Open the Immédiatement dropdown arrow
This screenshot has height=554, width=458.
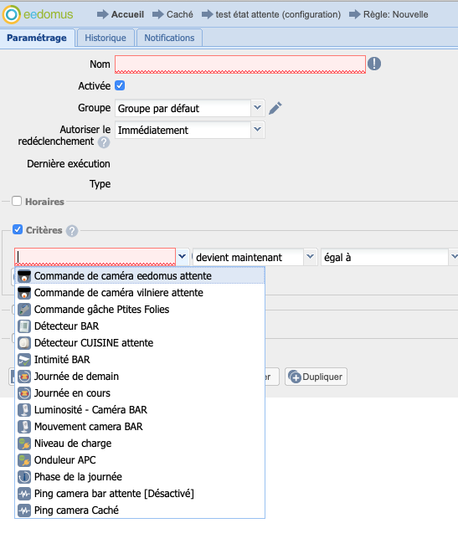pyautogui.click(x=258, y=130)
